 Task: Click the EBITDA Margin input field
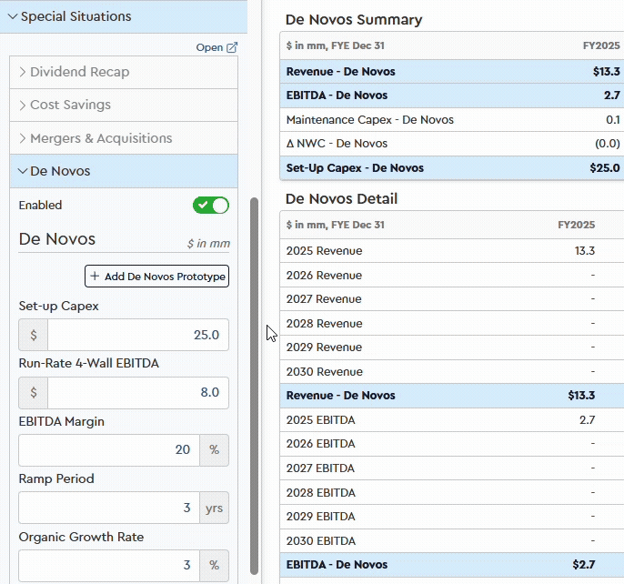pos(107,450)
